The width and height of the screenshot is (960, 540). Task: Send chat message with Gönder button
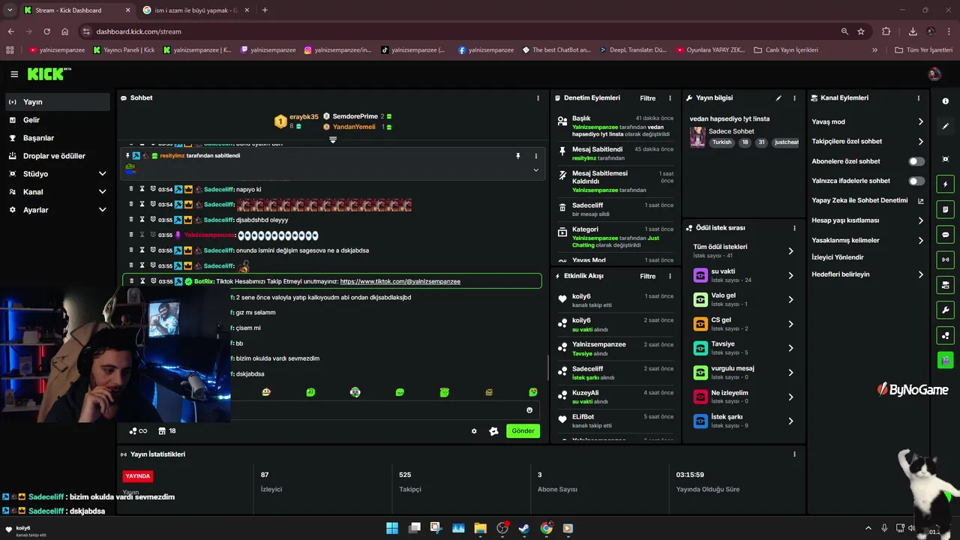coord(523,431)
